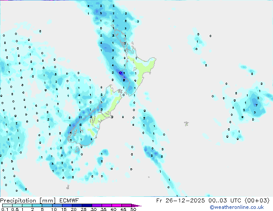Select the 2–5 mm legend color segment
273x211 pixels.
[37, 205]
